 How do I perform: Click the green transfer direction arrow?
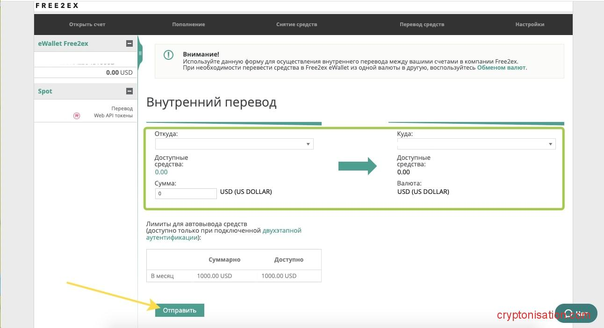tap(357, 166)
